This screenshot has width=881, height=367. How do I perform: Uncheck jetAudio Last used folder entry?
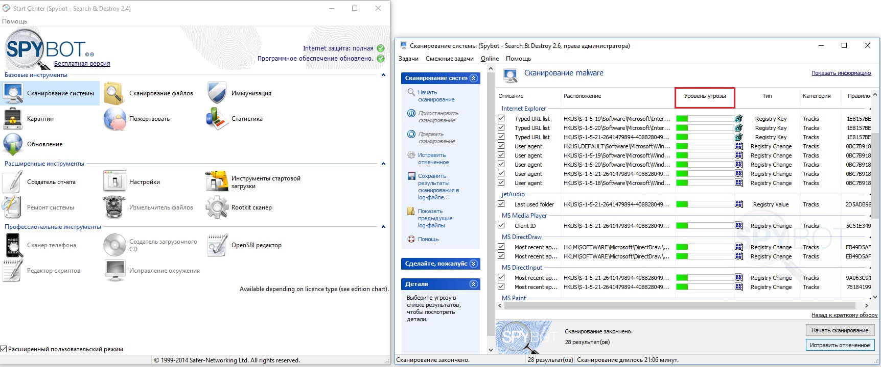point(501,204)
